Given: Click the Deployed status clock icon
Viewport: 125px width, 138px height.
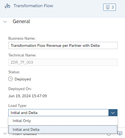Looking at the screenshot, I should [x=10, y=79].
